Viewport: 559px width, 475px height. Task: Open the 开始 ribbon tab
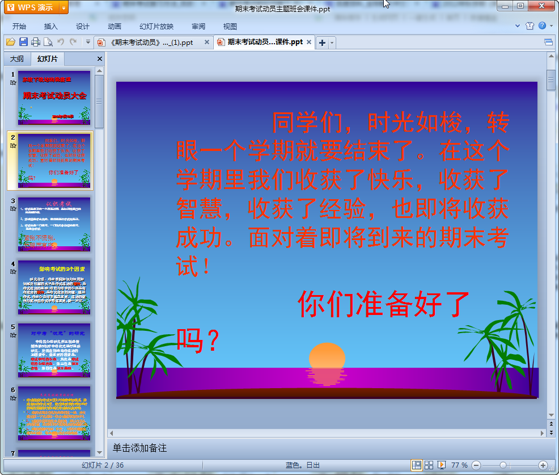coord(19,27)
